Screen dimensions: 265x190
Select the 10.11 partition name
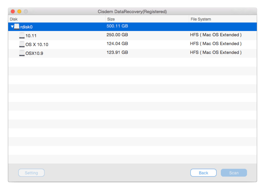point(31,36)
